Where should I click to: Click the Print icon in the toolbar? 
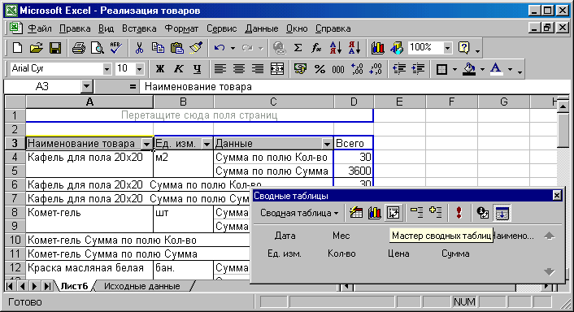coord(78,48)
